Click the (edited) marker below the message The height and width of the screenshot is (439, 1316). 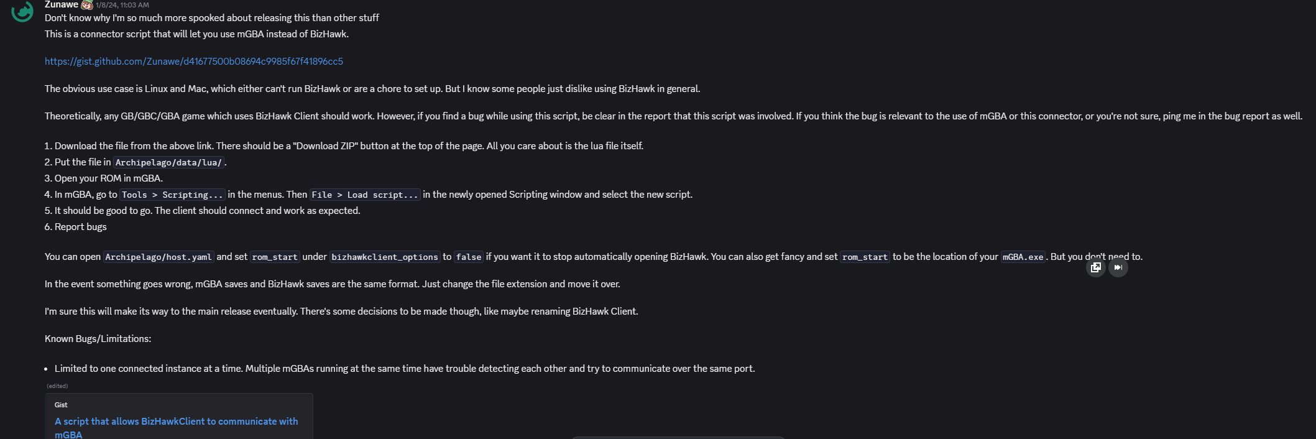pyautogui.click(x=57, y=386)
